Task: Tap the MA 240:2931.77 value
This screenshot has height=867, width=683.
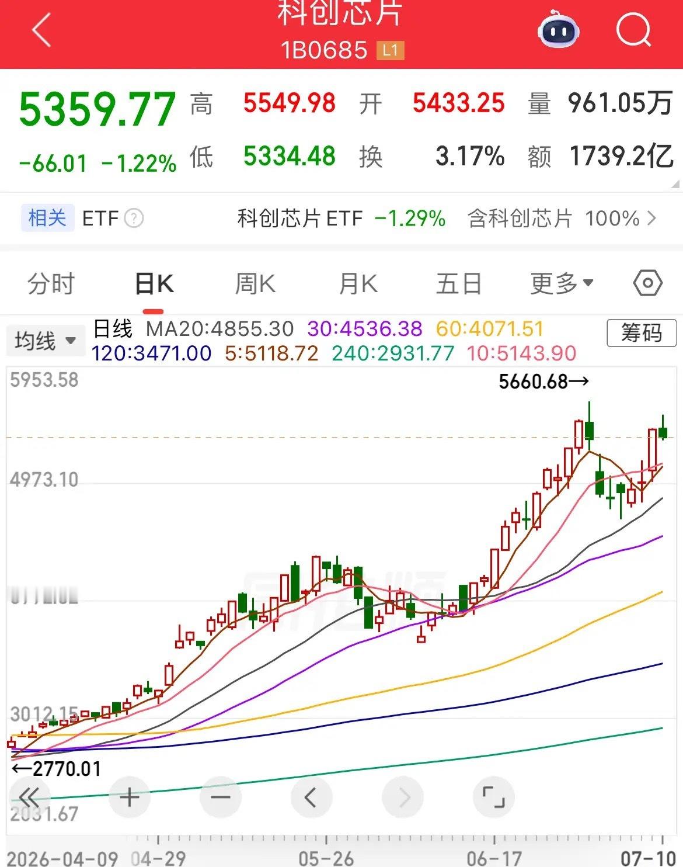Action: (393, 353)
